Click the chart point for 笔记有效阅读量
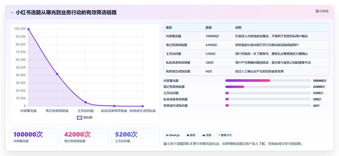Screen dimensions: 339x156 click(57, 74)
